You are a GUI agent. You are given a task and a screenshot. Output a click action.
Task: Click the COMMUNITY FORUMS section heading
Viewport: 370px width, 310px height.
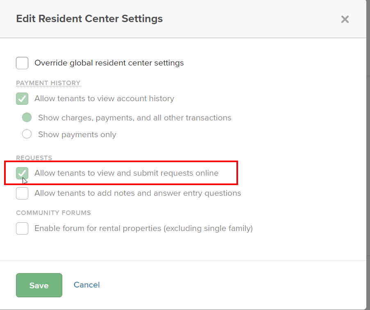click(53, 213)
